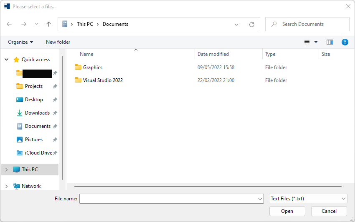Select iCloud Drive in Quick access
This screenshot has height=222, width=355.
pyautogui.click(x=38, y=153)
